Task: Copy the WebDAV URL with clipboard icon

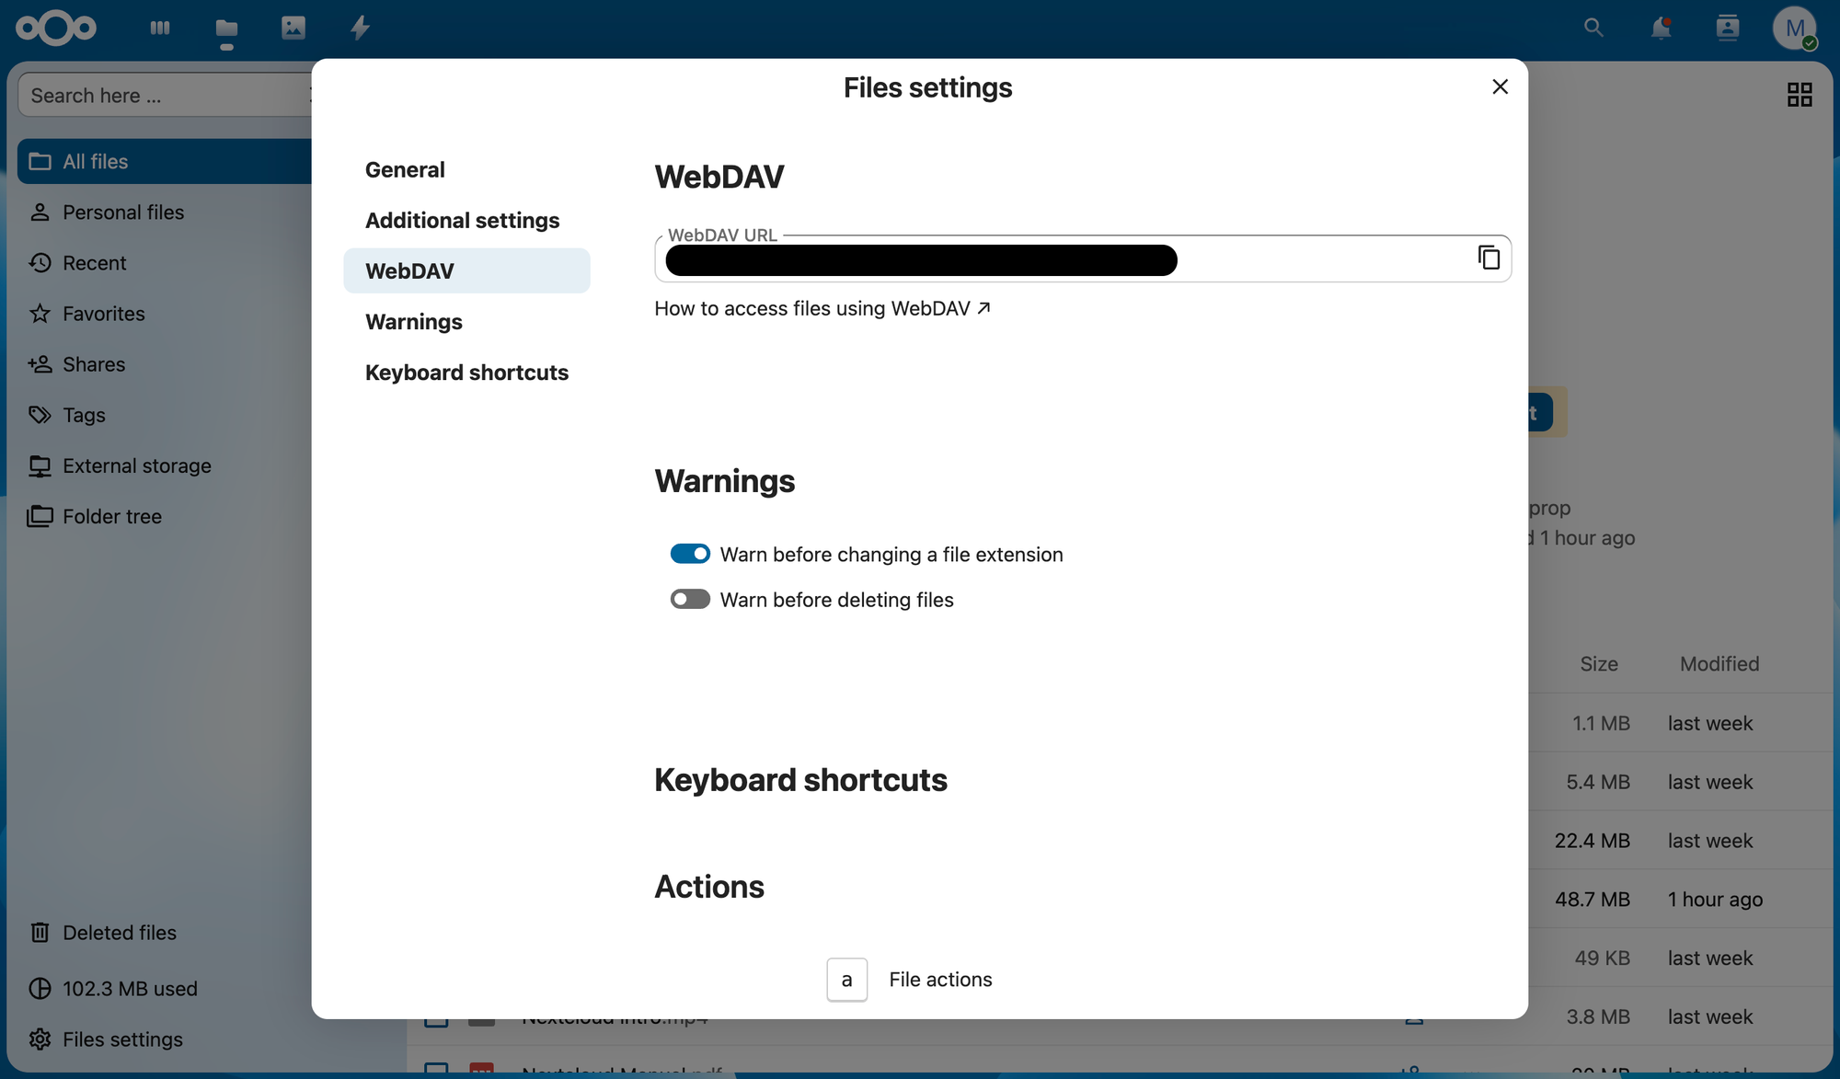Action: click(1488, 258)
